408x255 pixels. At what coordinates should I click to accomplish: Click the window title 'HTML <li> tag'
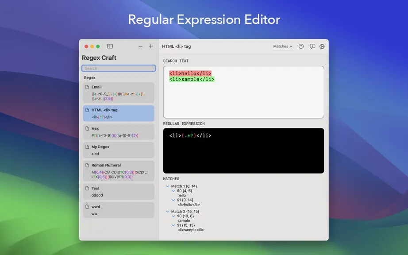(177, 46)
